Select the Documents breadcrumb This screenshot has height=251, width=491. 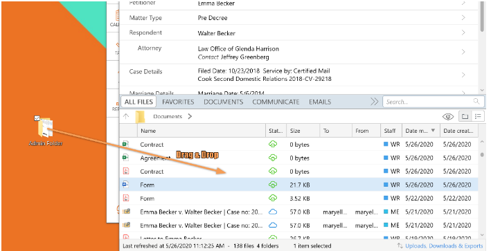click(168, 116)
